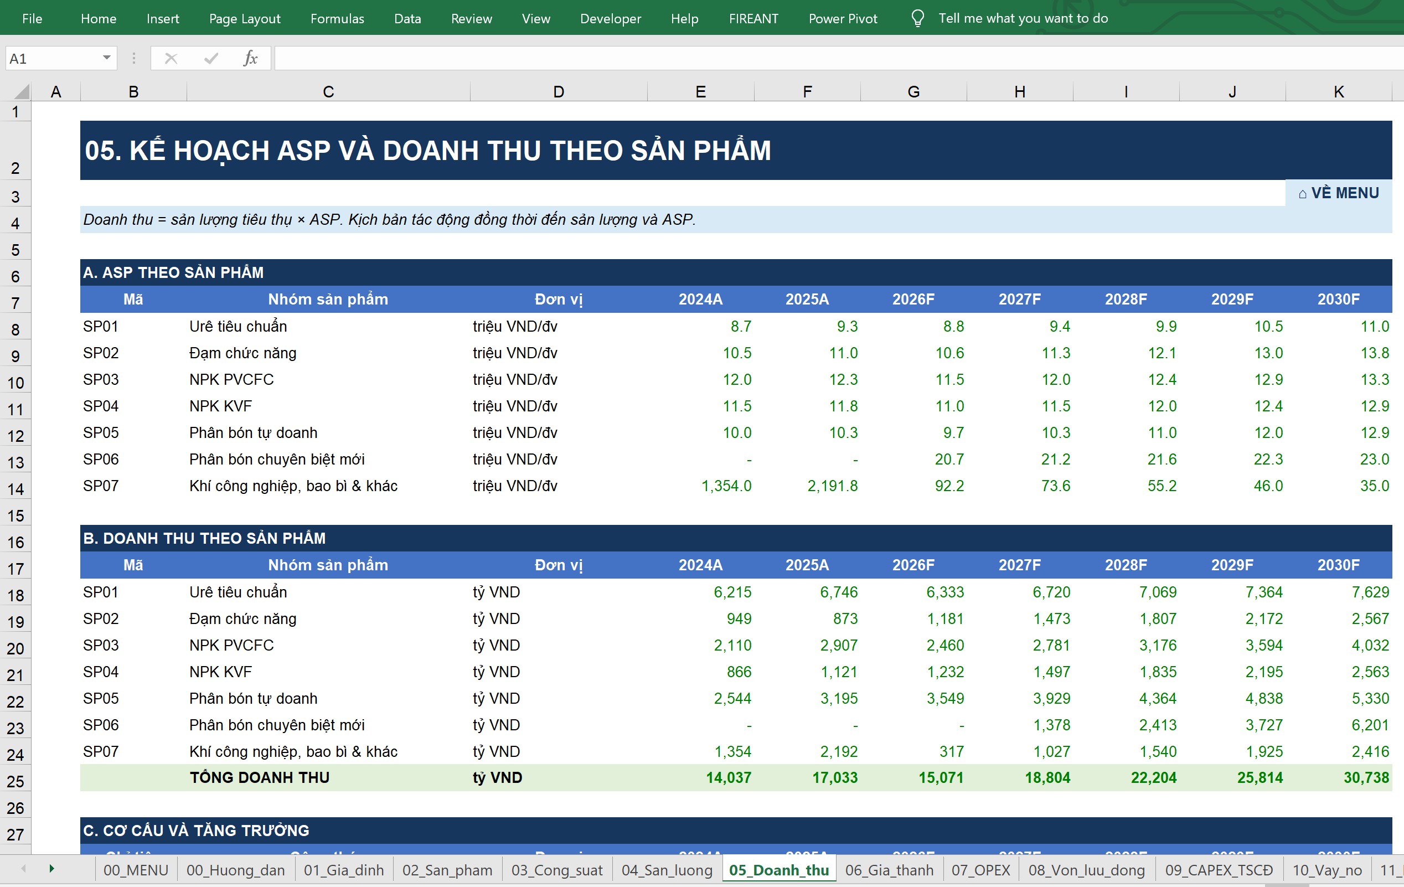Go to the 00_MENU sheet tab
Screen dimensions: 1404x887
tap(136, 870)
